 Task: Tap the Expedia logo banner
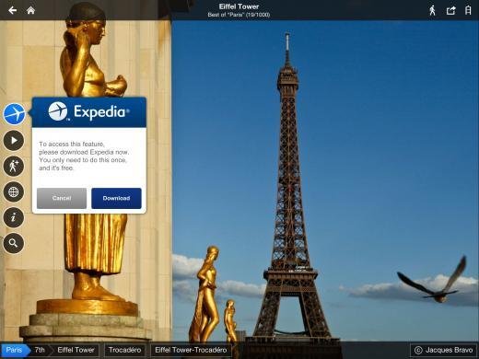click(89, 112)
